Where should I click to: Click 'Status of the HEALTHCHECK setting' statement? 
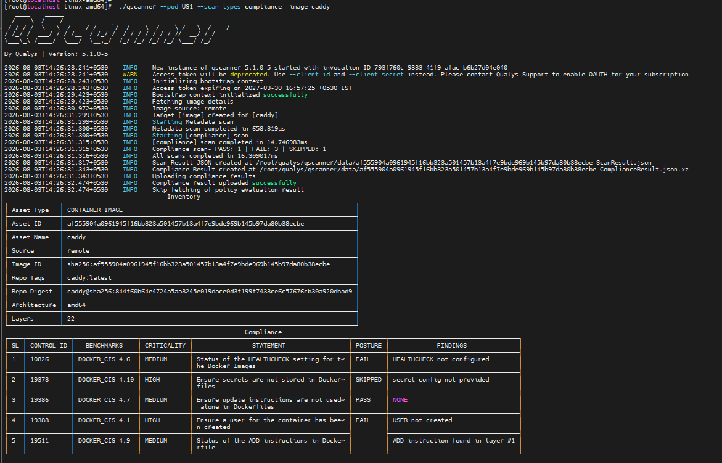[271, 363]
